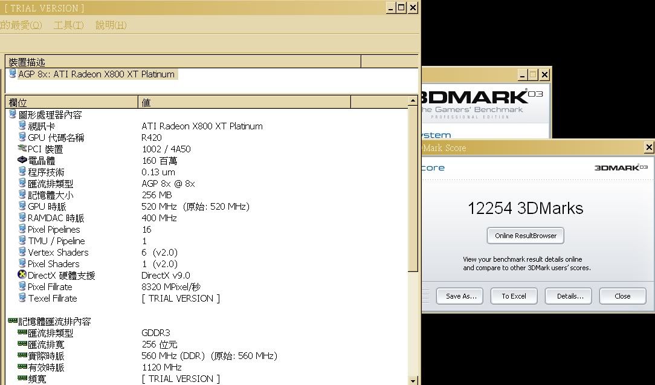Select the 256 位元 bus width value
Screen dimensions: 655x385
[x=160, y=345]
